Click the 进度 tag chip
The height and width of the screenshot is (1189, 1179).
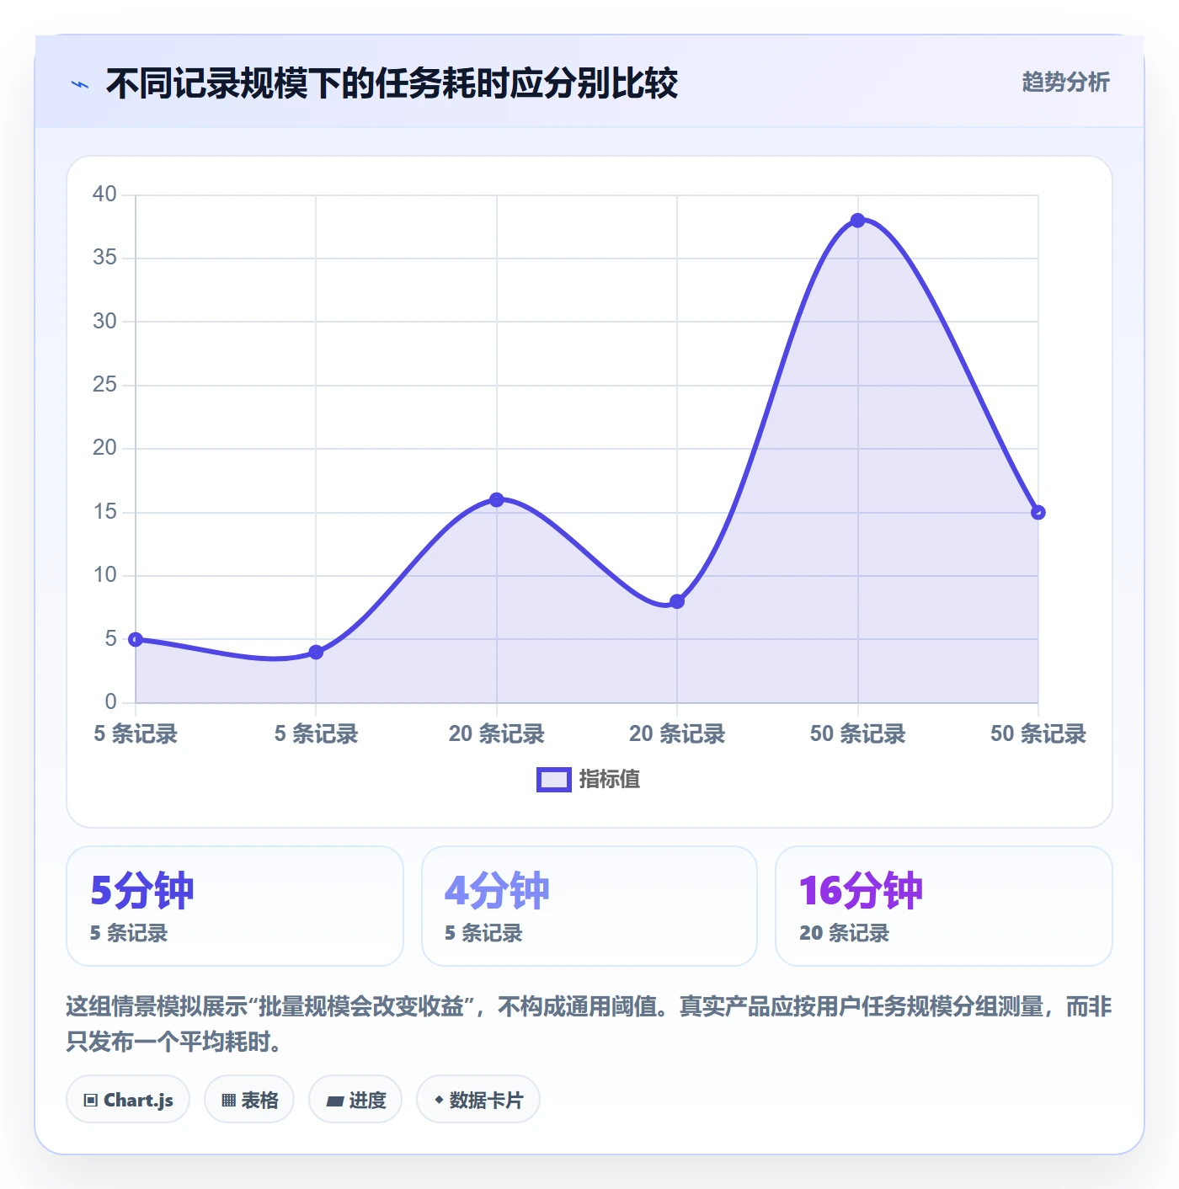point(355,1100)
